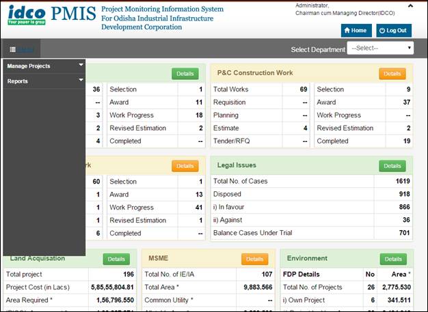The height and width of the screenshot is (312, 428).
Task: Click the FDP Details header
Action: [302, 274]
